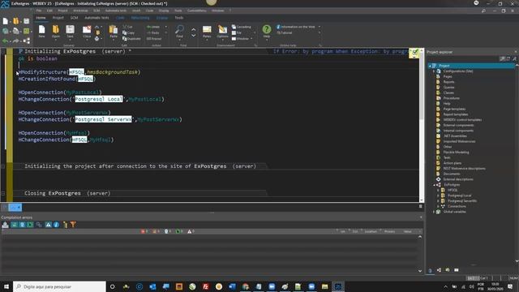Collapse the Project root node in explorer

(x=430, y=66)
